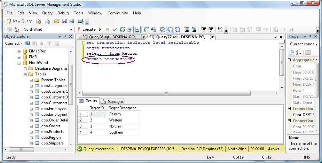Viewport: 322px width, 163px height.
Task: Show Properties in Categorized view
Action: pyautogui.click(x=291, y=52)
